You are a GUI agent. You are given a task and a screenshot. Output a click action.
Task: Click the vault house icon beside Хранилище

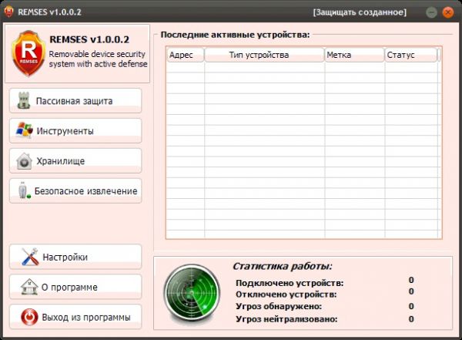pyautogui.click(x=24, y=161)
